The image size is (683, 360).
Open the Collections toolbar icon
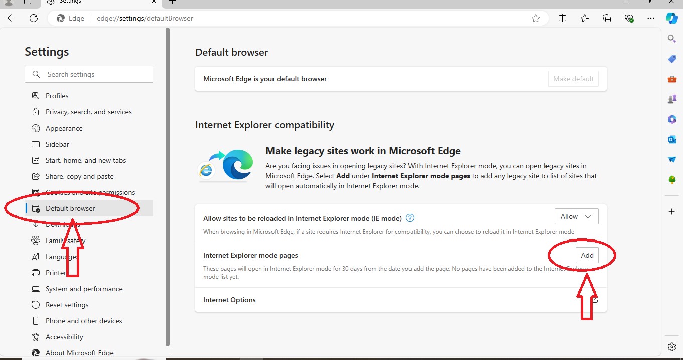click(x=607, y=18)
